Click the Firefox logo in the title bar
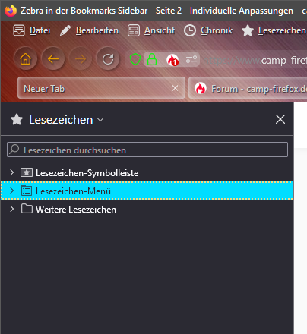The height and width of the screenshot is (334, 307). tap(11, 11)
